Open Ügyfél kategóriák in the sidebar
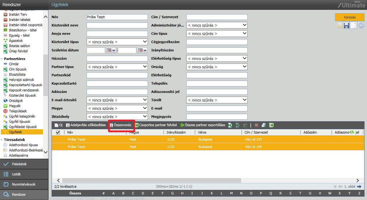The image size is (367, 200). click(x=22, y=116)
